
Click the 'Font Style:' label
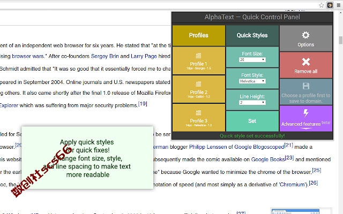[x=252, y=75]
